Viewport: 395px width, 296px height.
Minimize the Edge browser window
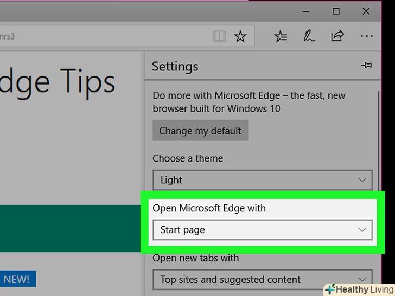tap(305, 11)
